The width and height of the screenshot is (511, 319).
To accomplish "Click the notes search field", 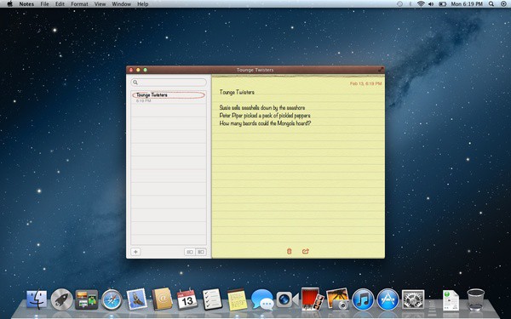I will (x=169, y=83).
